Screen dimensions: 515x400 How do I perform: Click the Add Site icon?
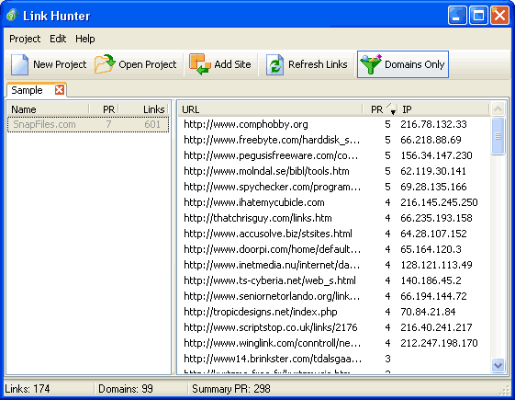pyautogui.click(x=200, y=64)
